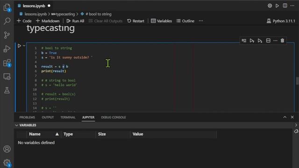Click the 'result = s + b' line

pyautogui.click(x=55, y=66)
